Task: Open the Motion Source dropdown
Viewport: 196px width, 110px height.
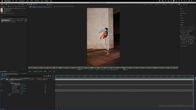Action: tap(190, 31)
